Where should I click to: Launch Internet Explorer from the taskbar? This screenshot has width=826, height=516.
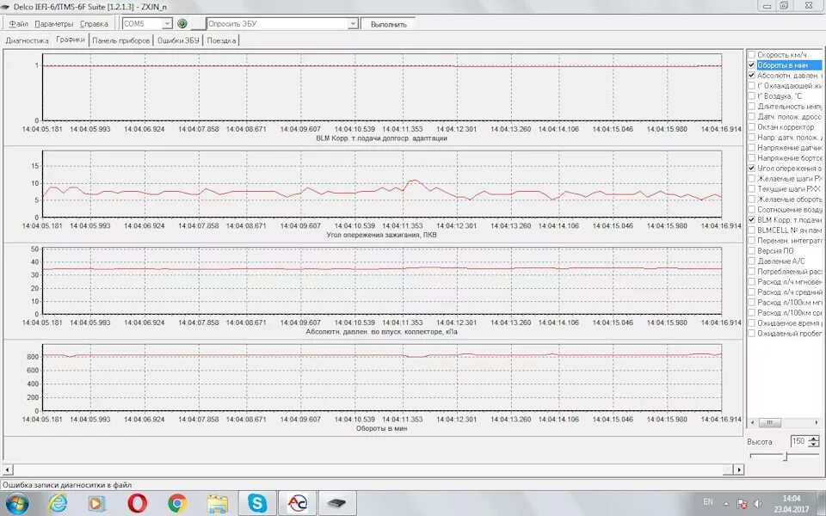pos(58,503)
